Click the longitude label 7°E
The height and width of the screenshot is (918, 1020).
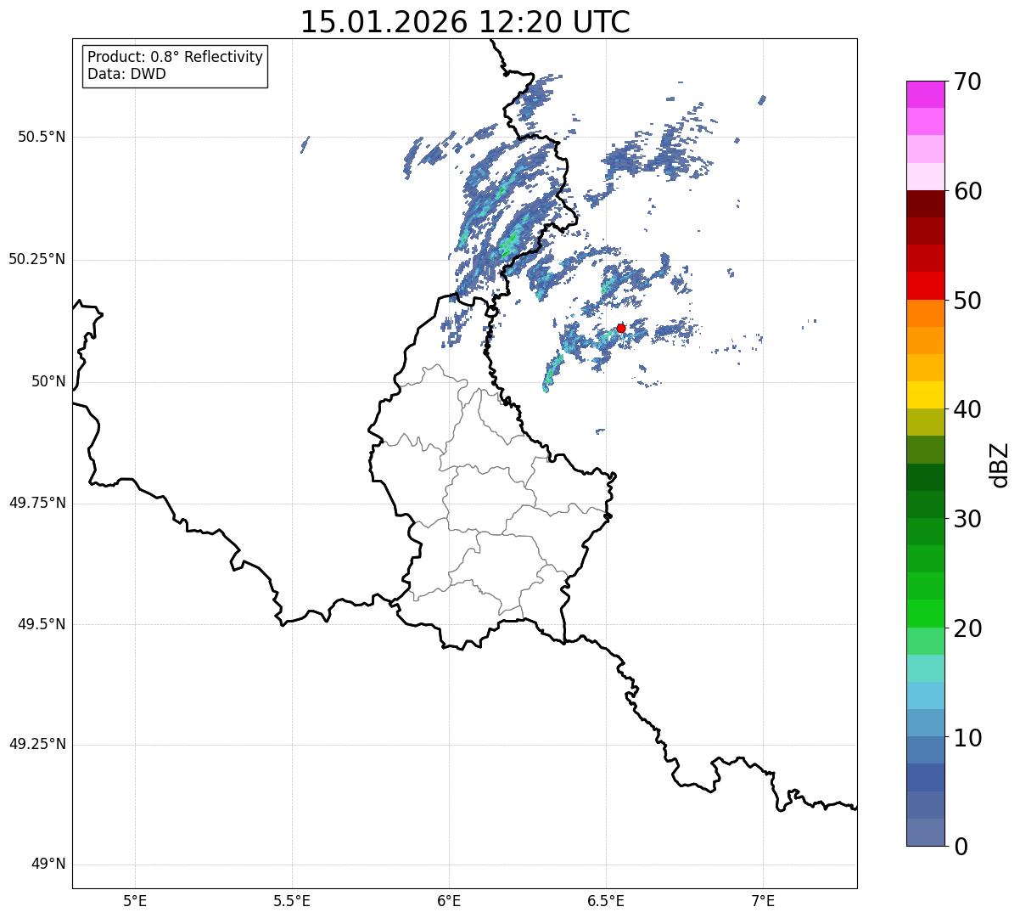(x=763, y=901)
